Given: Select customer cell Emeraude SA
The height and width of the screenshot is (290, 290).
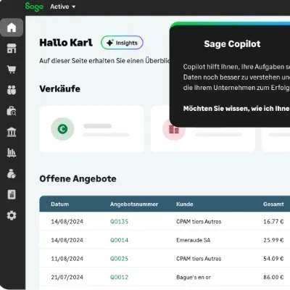Looking at the screenshot, I should 194,240.
